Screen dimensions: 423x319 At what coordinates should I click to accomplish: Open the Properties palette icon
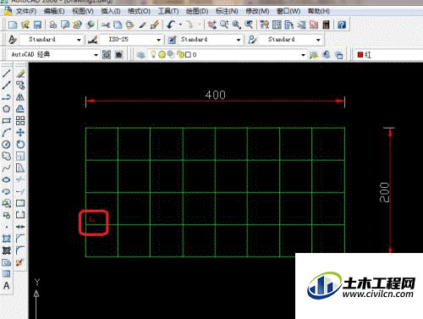point(264,25)
